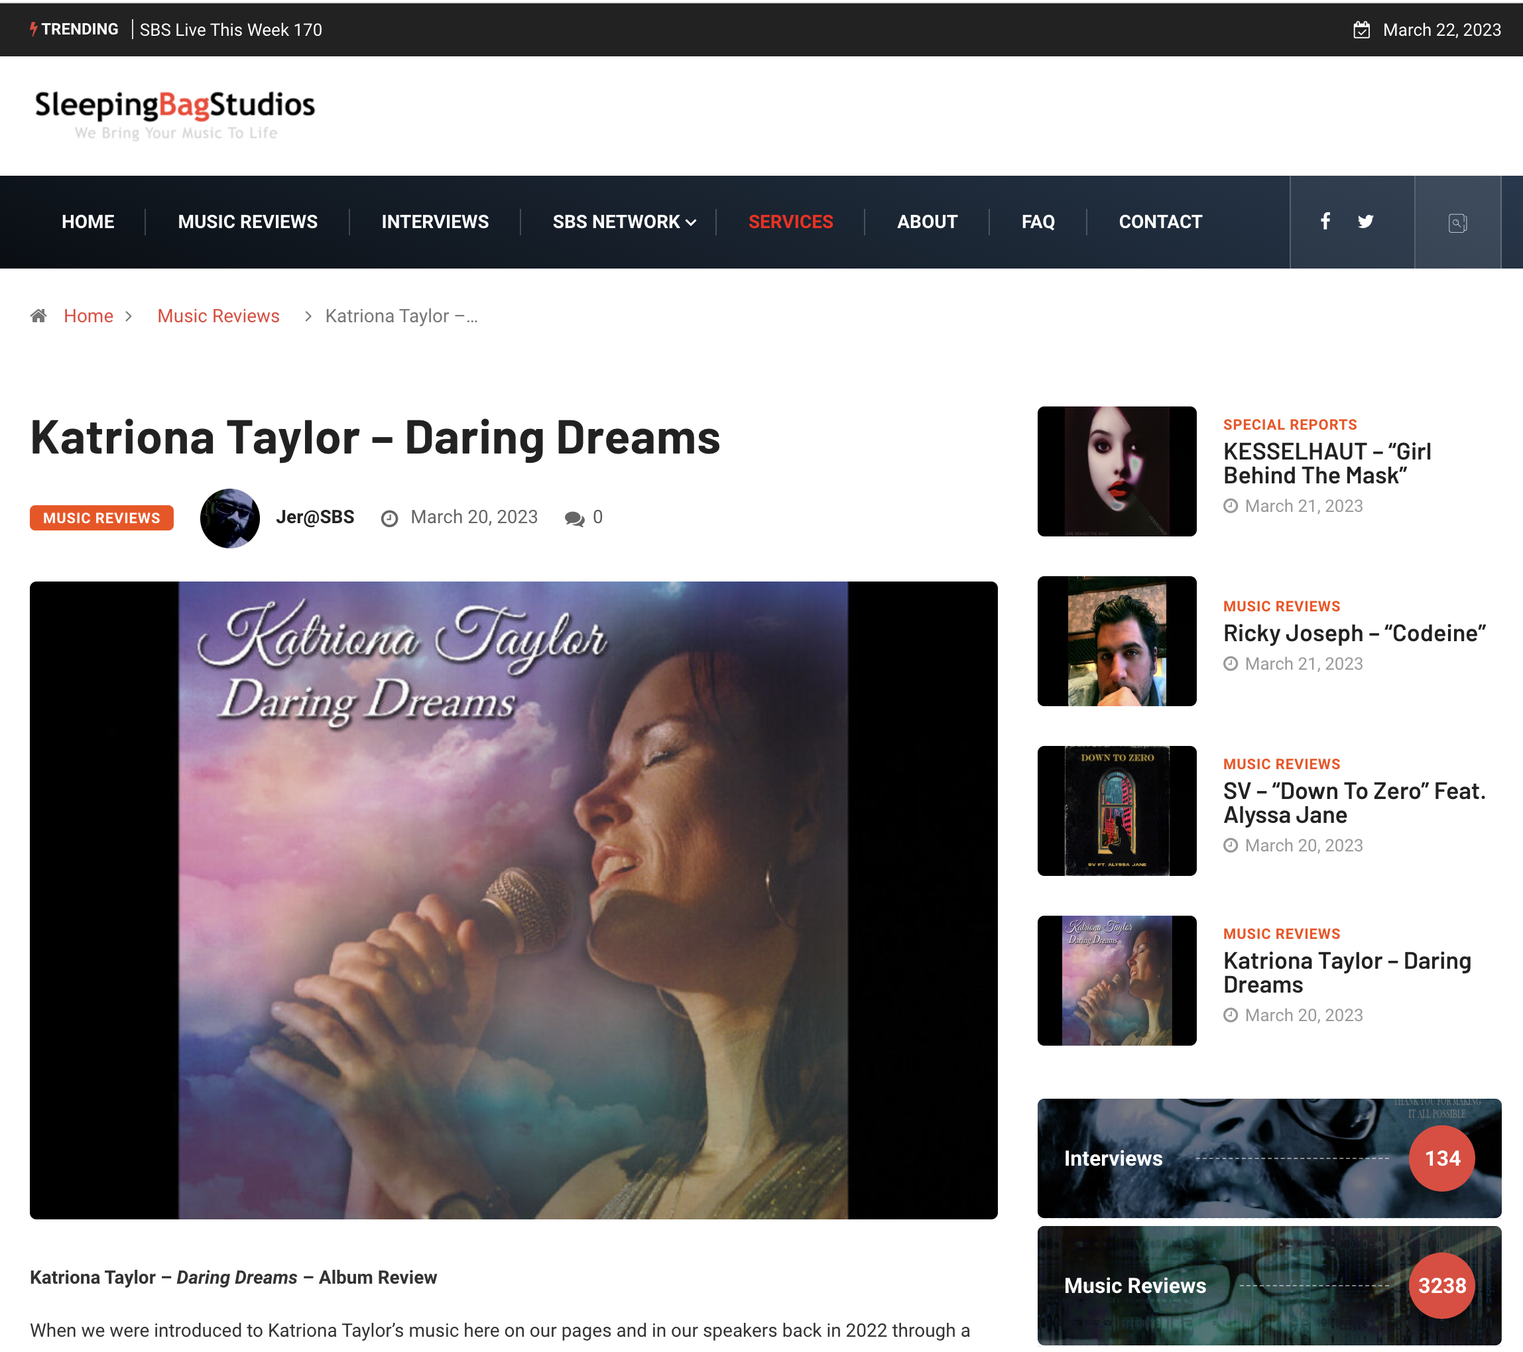Click the home icon in breadcrumbs

tap(38, 316)
